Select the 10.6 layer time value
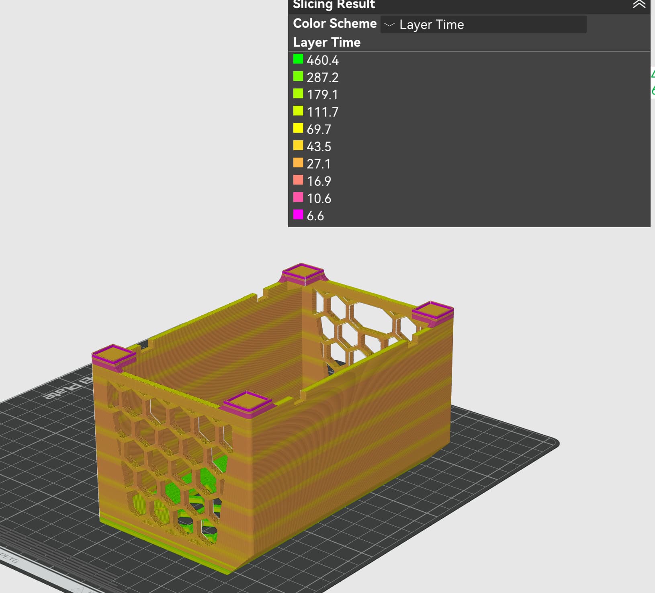The height and width of the screenshot is (593, 655). pyautogui.click(x=319, y=199)
